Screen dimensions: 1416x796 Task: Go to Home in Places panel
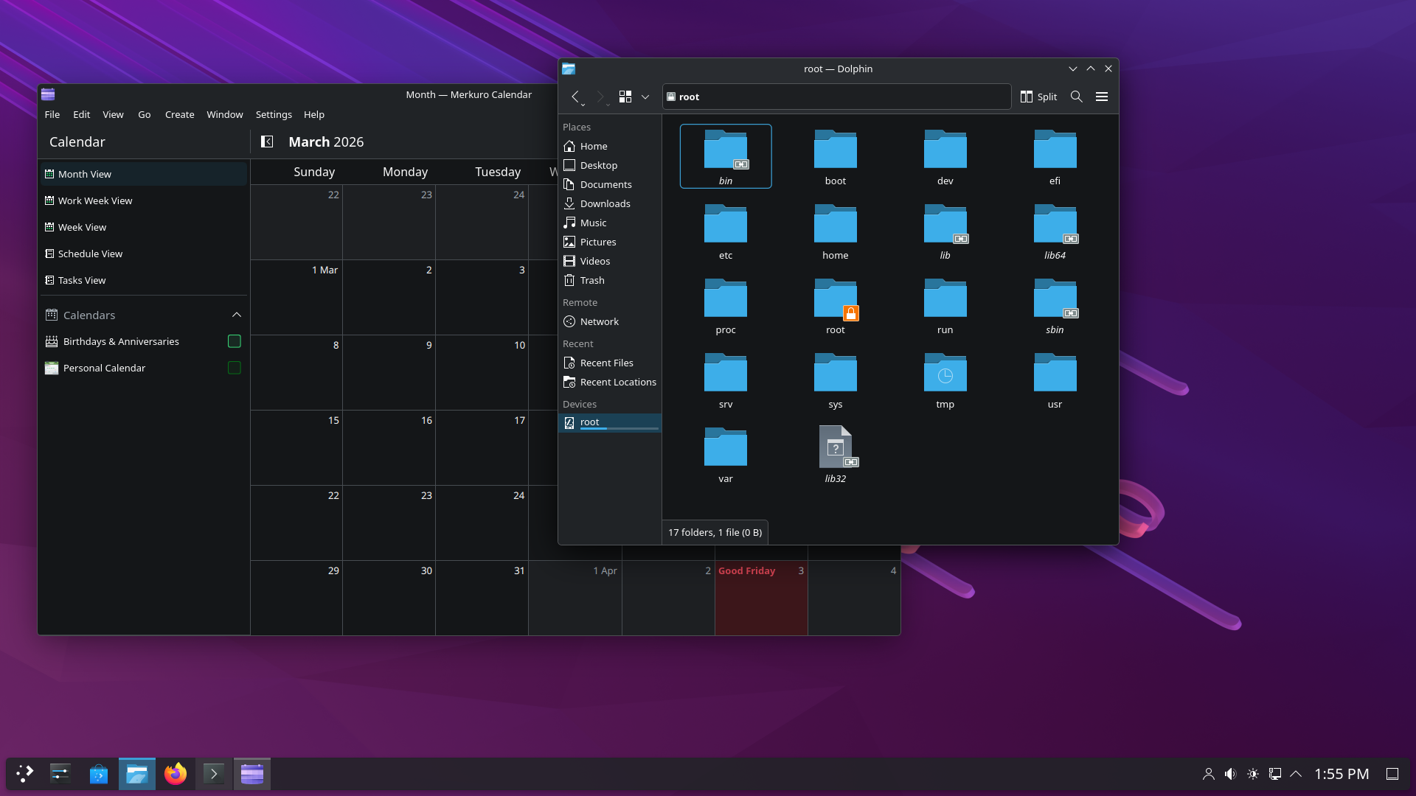610,146
